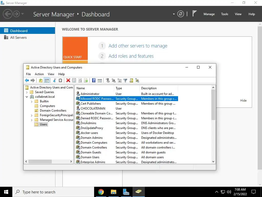Sort list by Name column header
Image resolution: width=262 pixels, height=197 pixels.
point(94,88)
